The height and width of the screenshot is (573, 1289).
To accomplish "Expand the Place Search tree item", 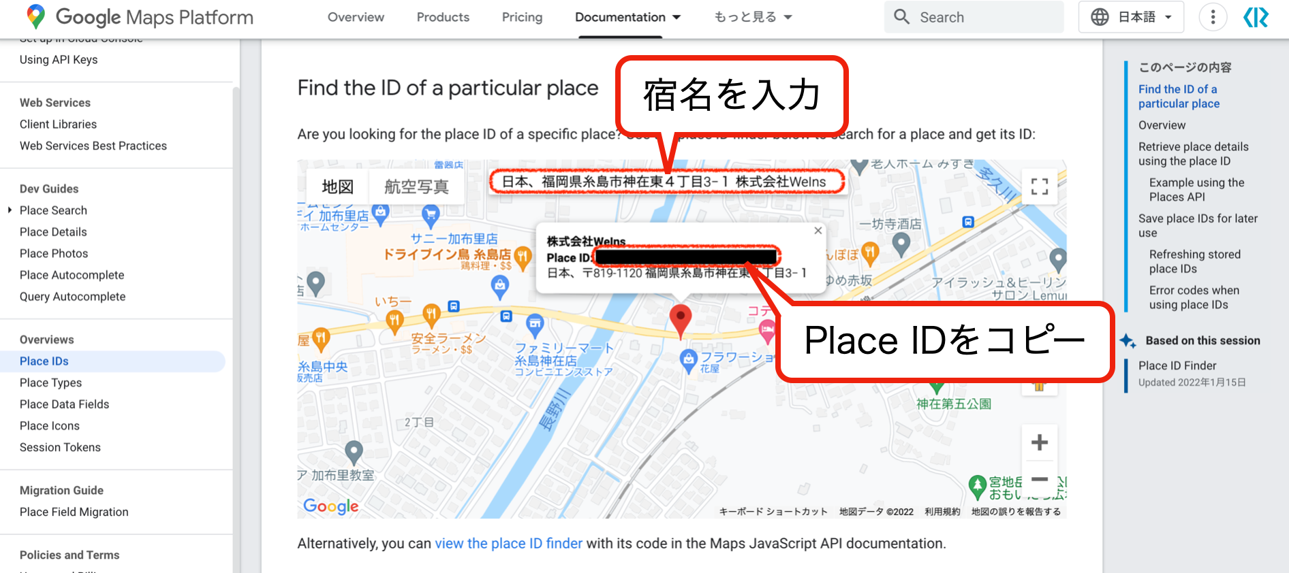I will pos(10,210).
